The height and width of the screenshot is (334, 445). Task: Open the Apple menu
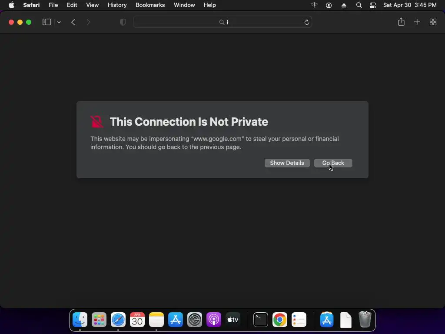coord(11,5)
